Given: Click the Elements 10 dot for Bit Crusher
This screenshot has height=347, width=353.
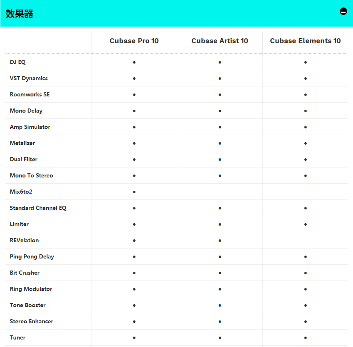Looking at the screenshot, I should (x=306, y=273).
